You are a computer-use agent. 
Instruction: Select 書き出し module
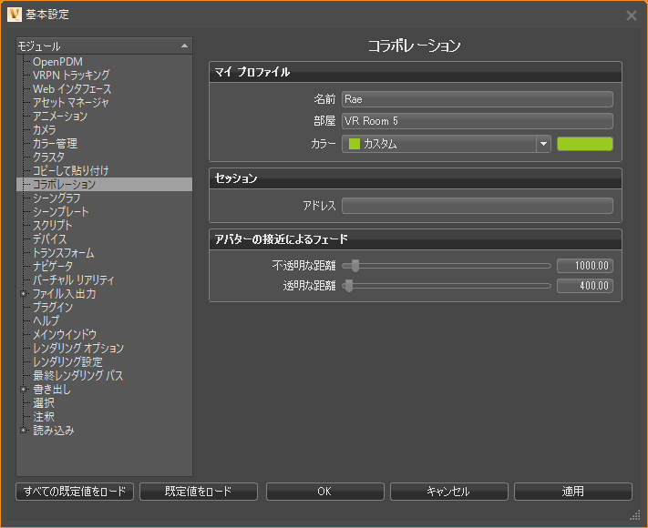click(52, 389)
